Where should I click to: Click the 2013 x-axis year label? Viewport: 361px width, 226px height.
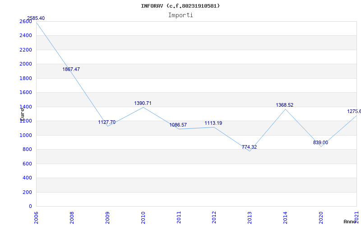[x=250, y=218]
